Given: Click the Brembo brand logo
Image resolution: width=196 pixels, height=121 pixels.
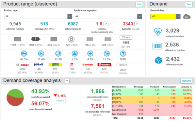Looking at the screenshot, I should click(x=104, y=65).
